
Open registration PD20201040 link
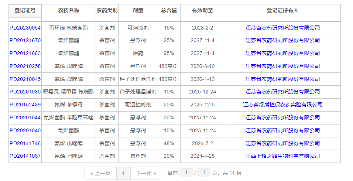click(x=25, y=130)
